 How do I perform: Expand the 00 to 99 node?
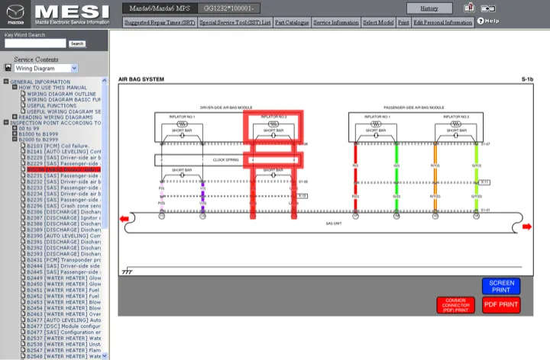(15, 128)
